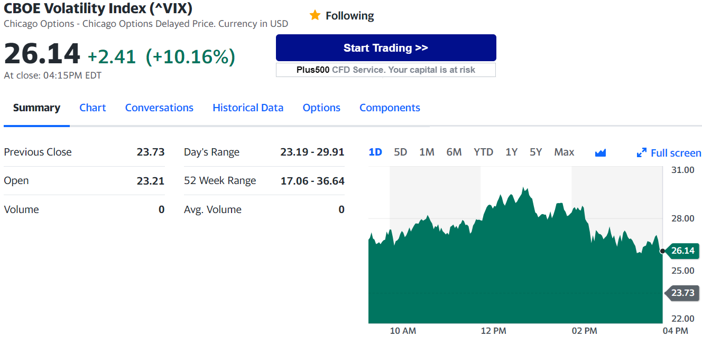Click the Full screen link text

click(x=676, y=153)
